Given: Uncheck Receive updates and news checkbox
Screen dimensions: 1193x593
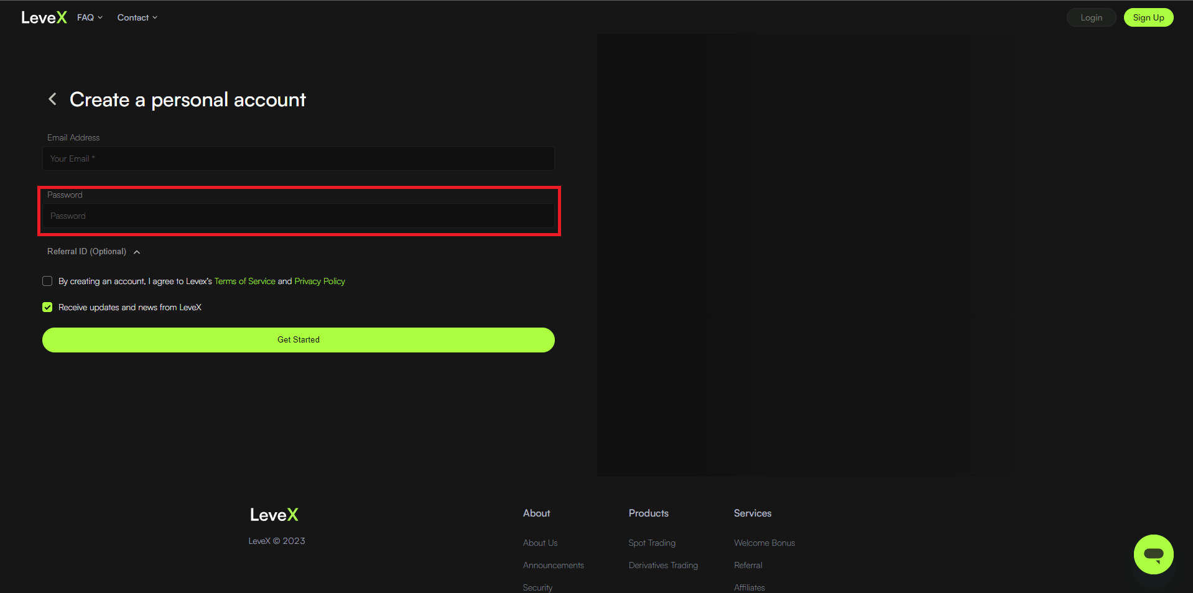Looking at the screenshot, I should click(47, 307).
